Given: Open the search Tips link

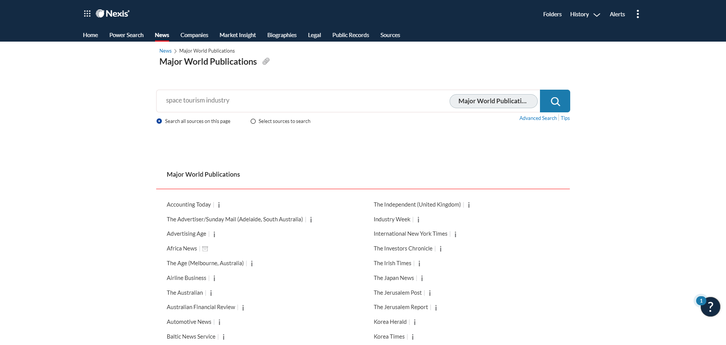Looking at the screenshot, I should 565,118.
